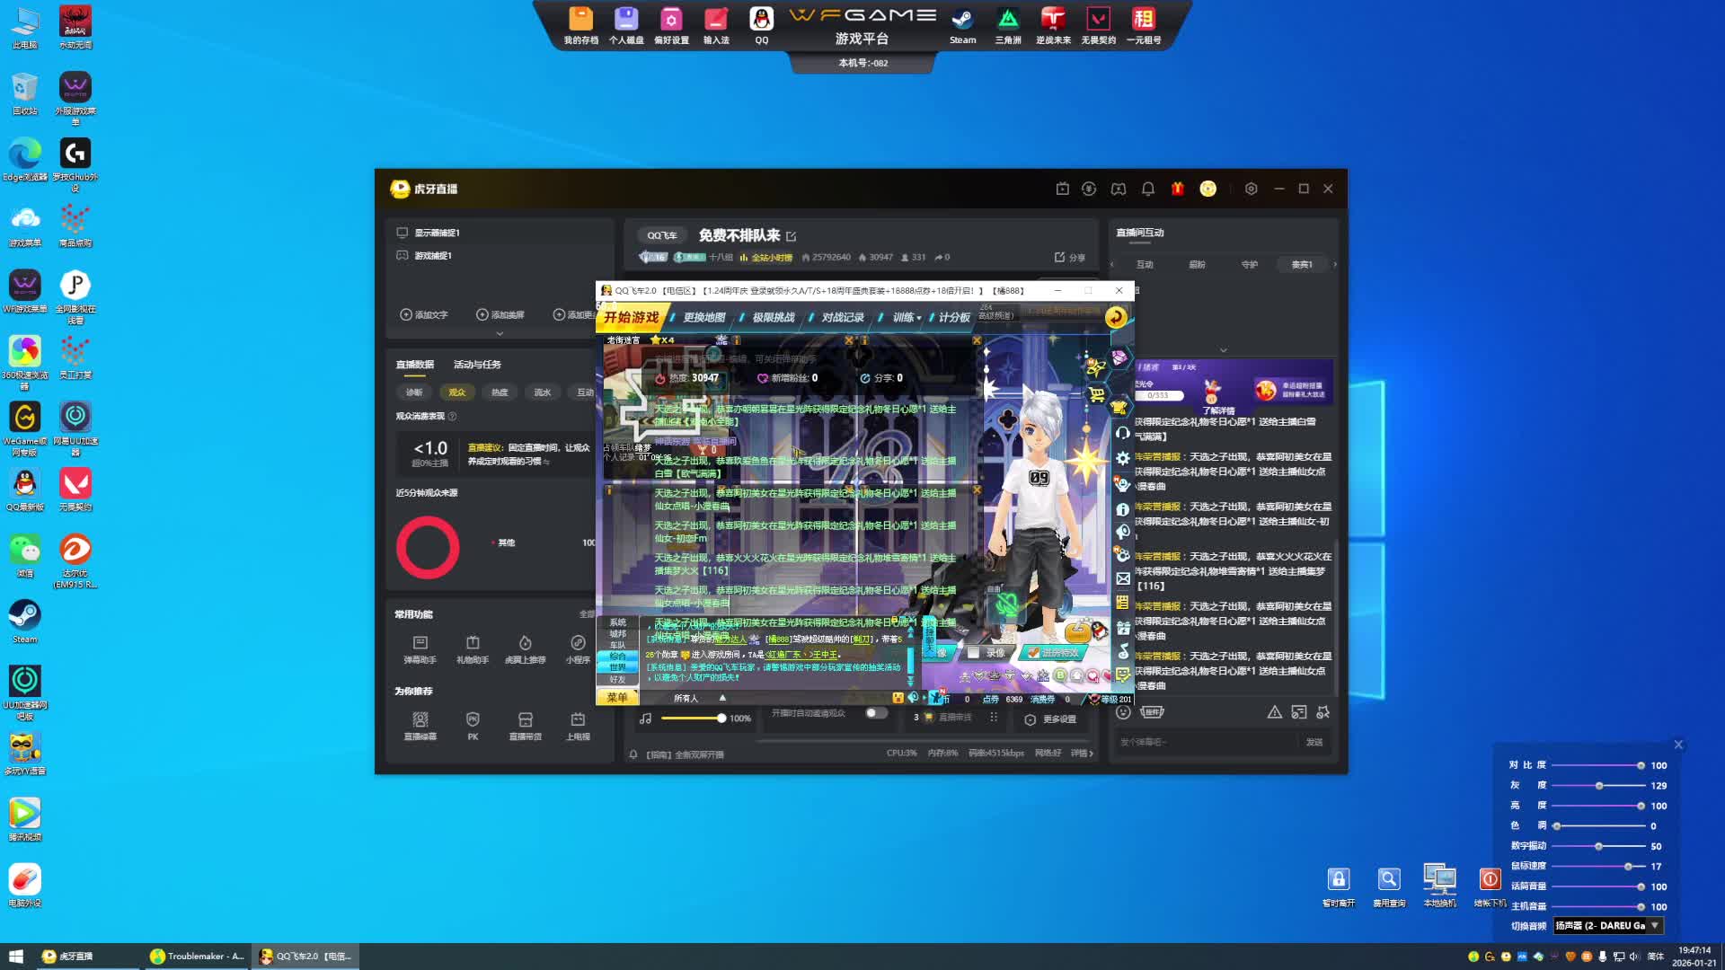Click the music note audio icon
Image resolution: width=1725 pixels, height=970 pixels.
(645, 719)
